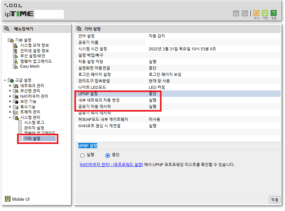Image resolution: width=285 pixels, height=211 pixels.
Task: Click the 트래픽 관리 graph icon
Action: point(16,112)
